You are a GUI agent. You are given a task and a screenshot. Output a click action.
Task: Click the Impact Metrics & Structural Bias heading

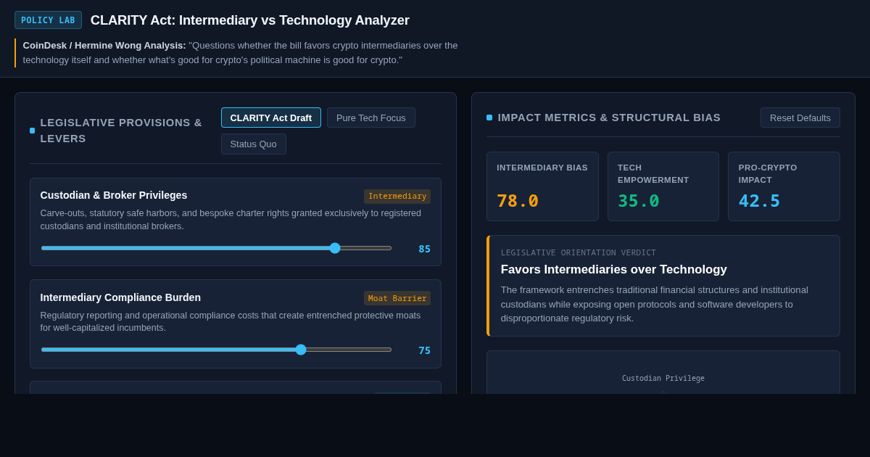(x=609, y=118)
